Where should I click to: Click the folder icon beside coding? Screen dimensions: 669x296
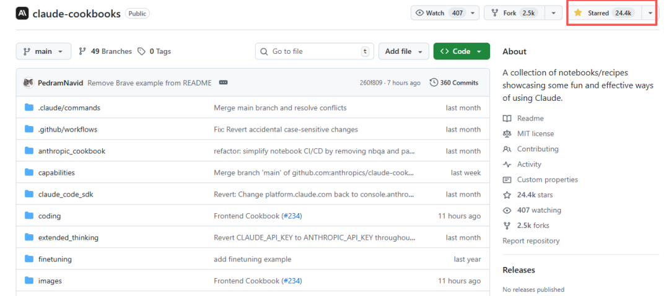(x=29, y=216)
